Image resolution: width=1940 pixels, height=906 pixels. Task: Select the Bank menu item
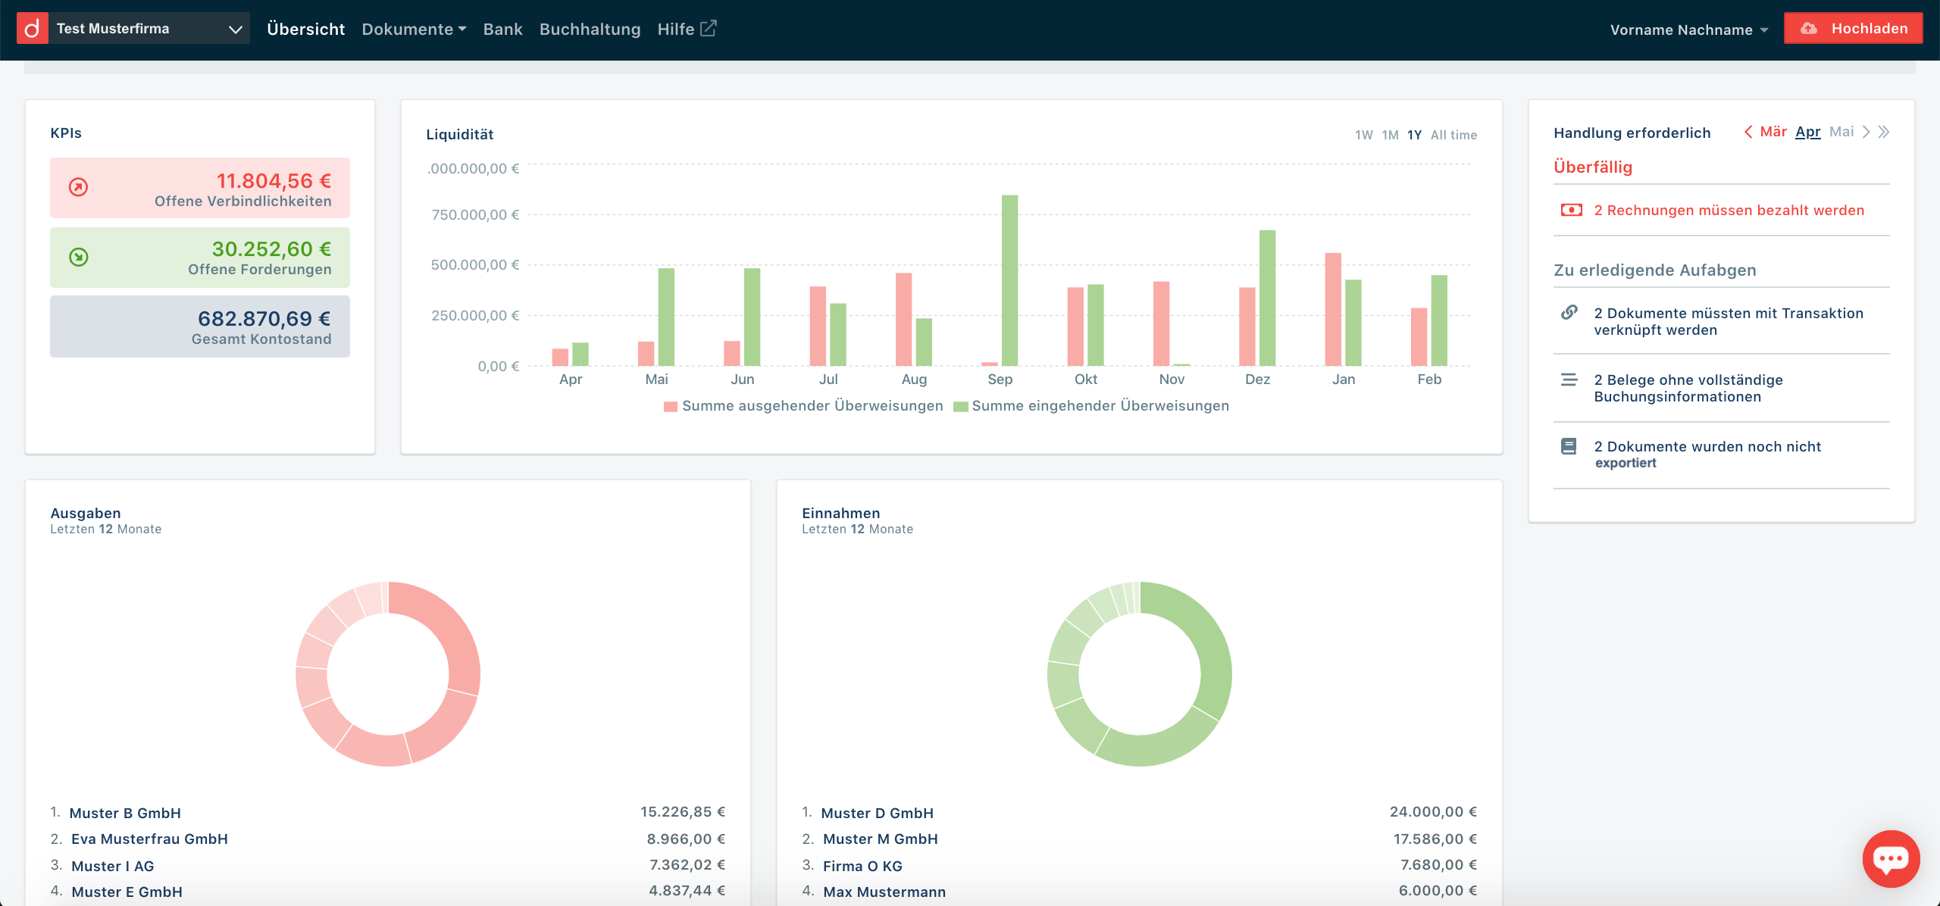pyautogui.click(x=502, y=29)
